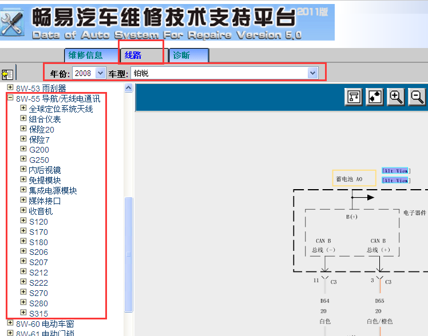Image resolution: width=428 pixels, height=336 pixels.
Task: Expand the 集成电源模块 node
Action: point(23,190)
